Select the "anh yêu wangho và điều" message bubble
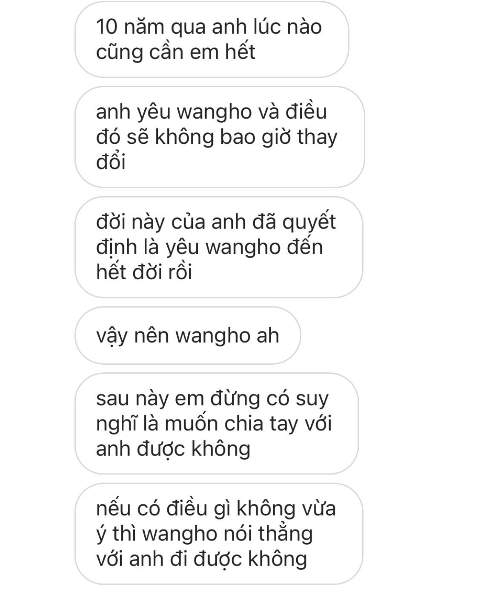498x592 pixels. tap(220, 137)
